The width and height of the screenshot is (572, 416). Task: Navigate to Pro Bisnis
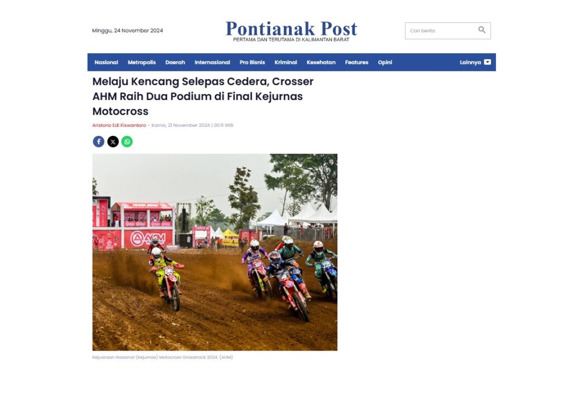[252, 63]
